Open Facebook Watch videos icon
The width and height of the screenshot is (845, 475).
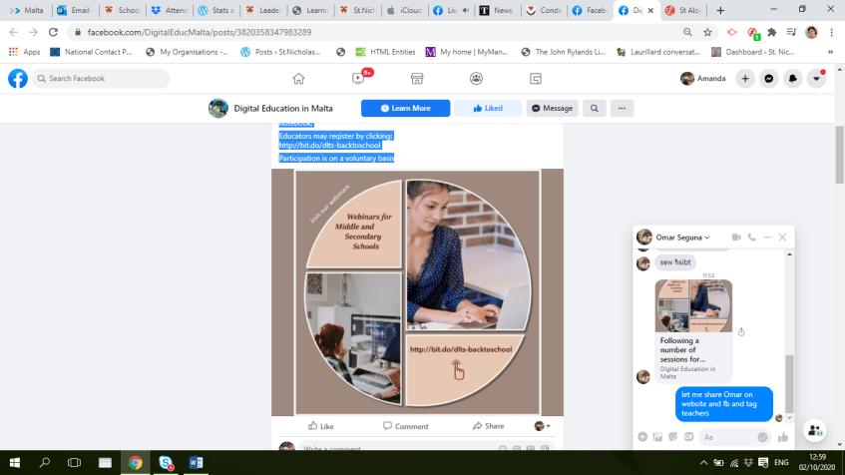pos(358,79)
